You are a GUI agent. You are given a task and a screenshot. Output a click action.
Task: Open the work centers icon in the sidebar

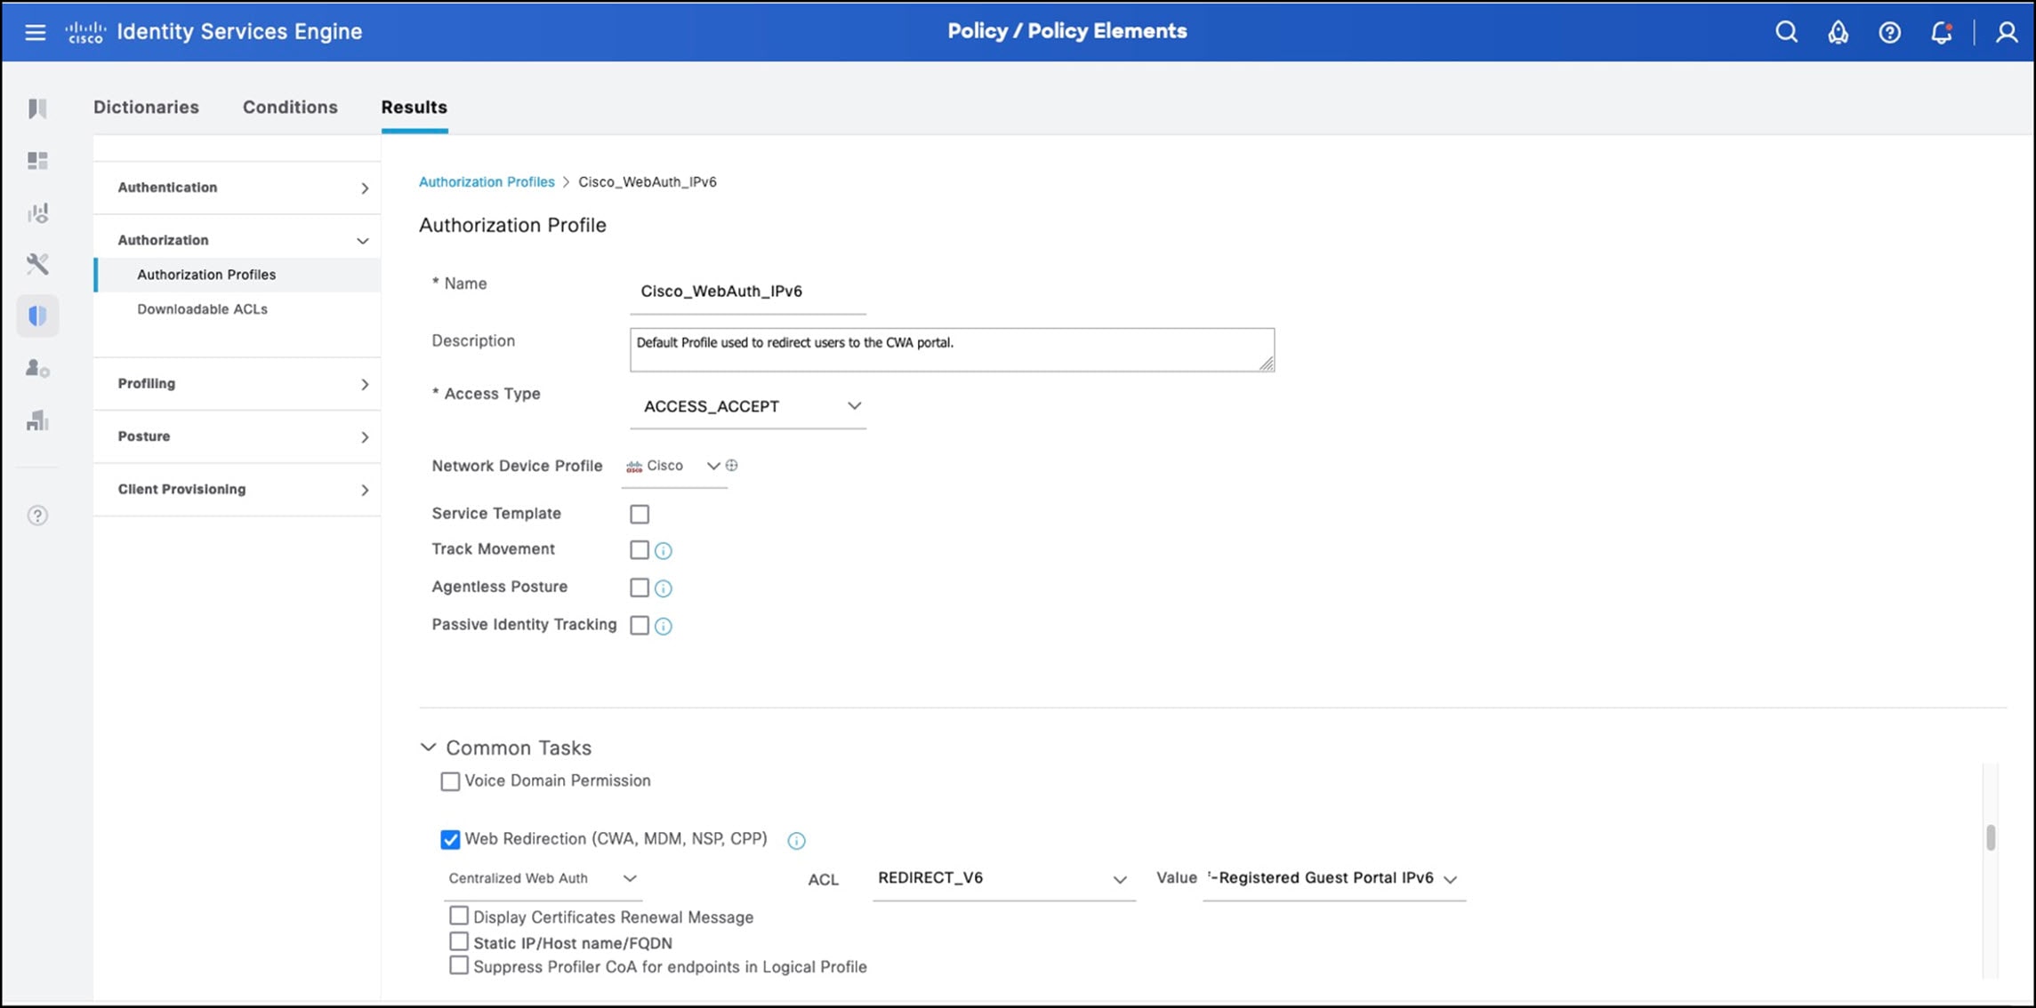(x=37, y=420)
